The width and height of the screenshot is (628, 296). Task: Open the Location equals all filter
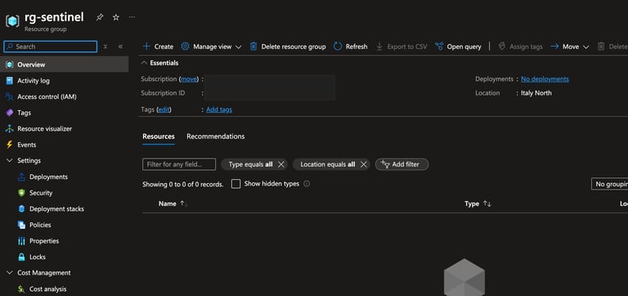[x=328, y=164]
